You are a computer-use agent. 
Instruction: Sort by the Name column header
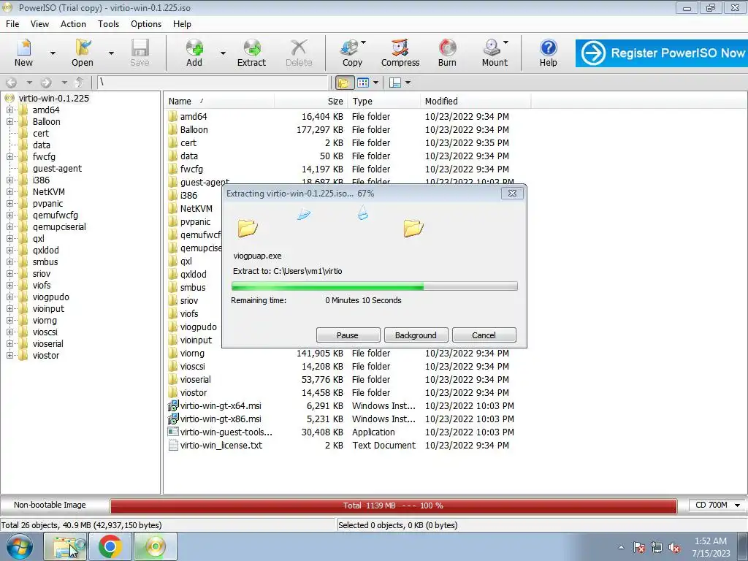tap(219, 101)
